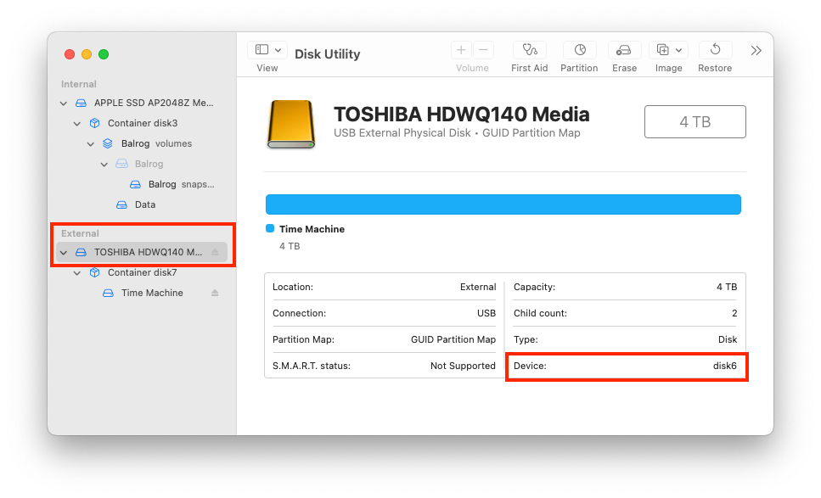Image resolution: width=821 pixels, height=498 pixels.
Task: Click the large yellow external drive icon
Action: (291, 124)
